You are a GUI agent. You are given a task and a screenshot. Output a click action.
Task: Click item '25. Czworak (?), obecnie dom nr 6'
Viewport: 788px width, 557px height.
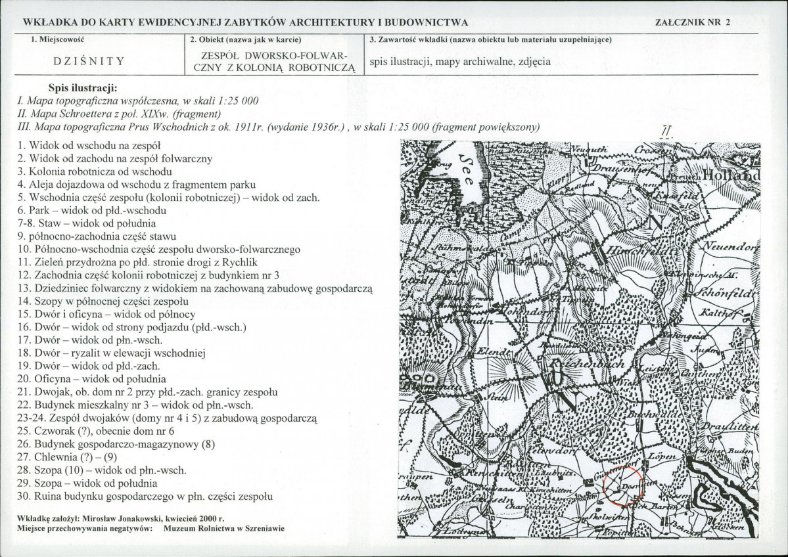click(x=95, y=431)
